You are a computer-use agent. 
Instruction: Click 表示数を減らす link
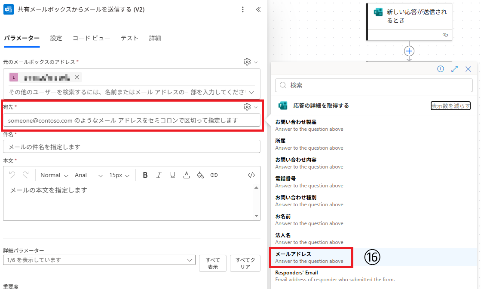(x=450, y=106)
